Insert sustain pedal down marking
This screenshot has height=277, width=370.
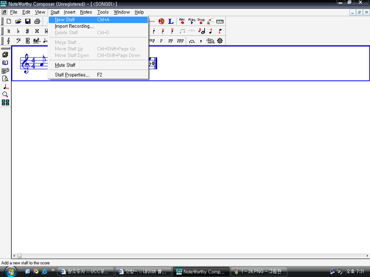(210, 41)
